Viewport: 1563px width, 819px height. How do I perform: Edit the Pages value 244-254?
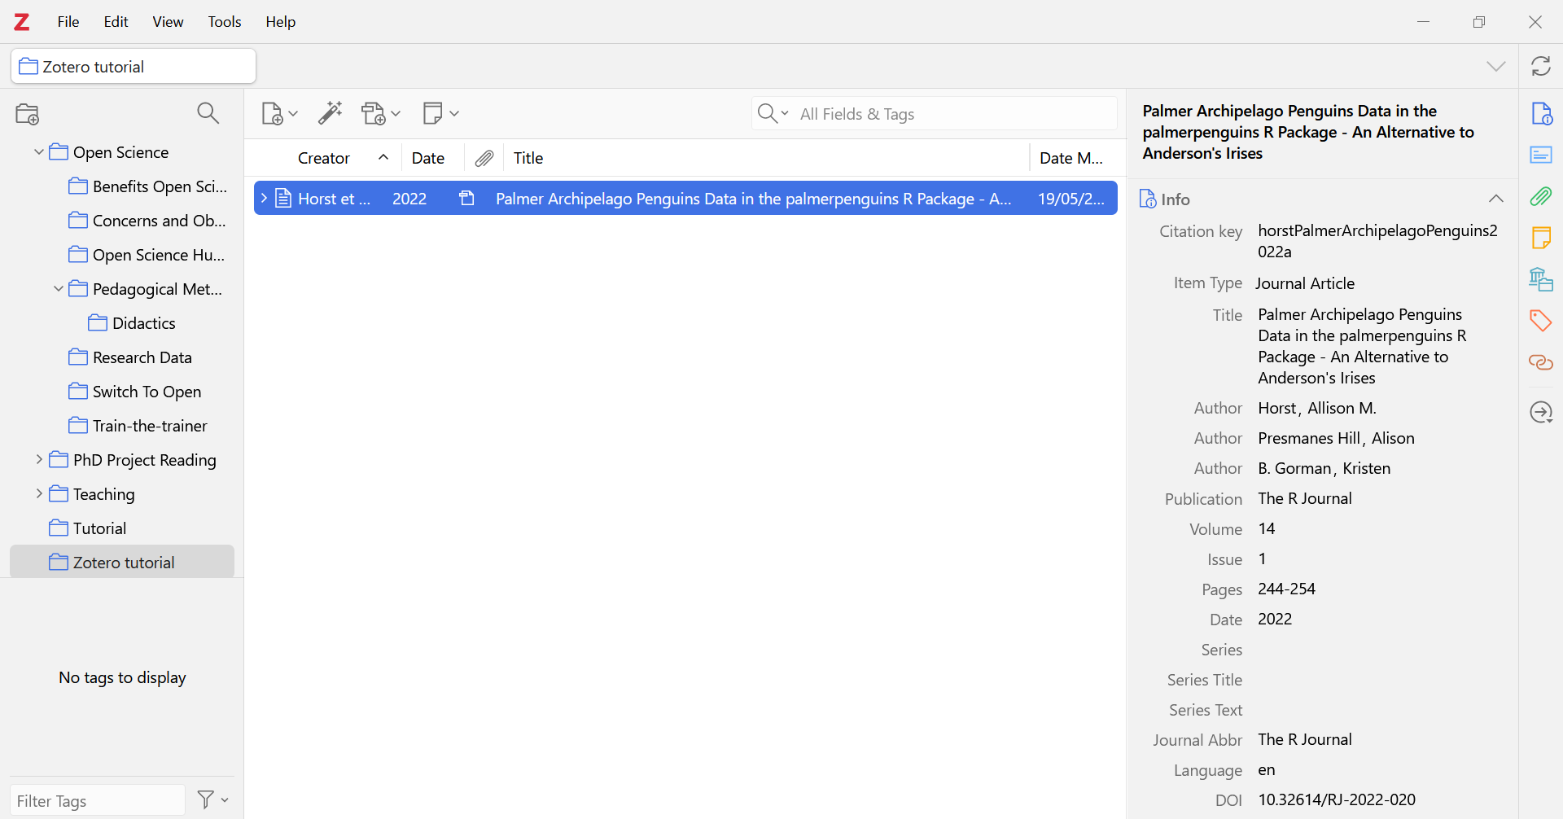coord(1286,589)
